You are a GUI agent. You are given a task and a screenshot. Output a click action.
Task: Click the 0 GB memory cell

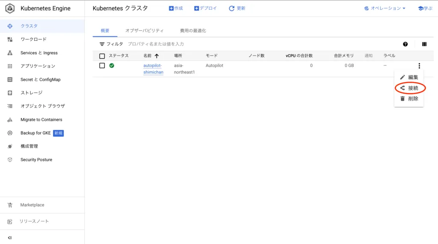(x=349, y=66)
